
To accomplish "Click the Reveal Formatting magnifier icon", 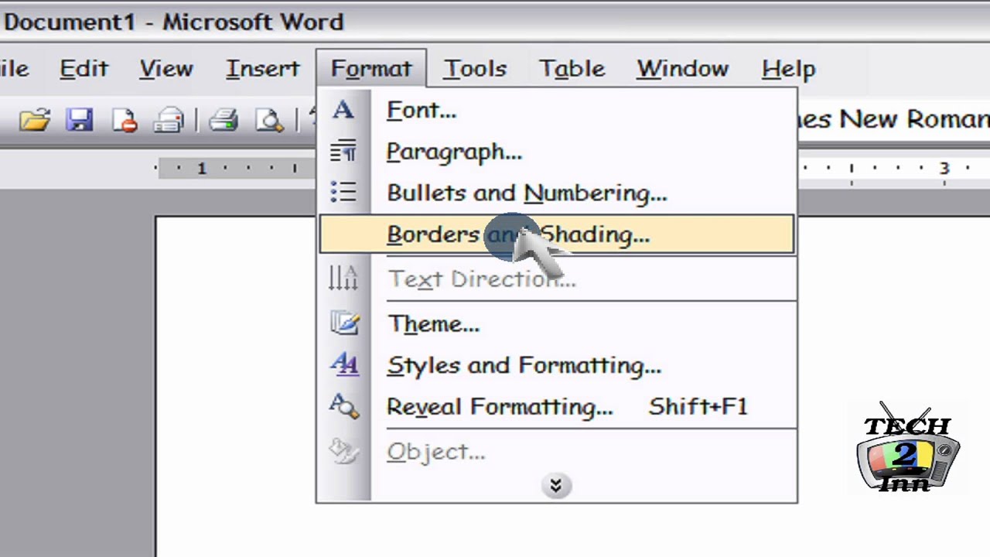I will (343, 406).
